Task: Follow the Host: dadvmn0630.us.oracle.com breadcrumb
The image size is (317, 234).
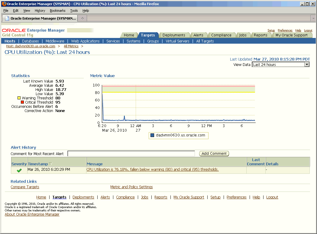Action: [31, 46]
